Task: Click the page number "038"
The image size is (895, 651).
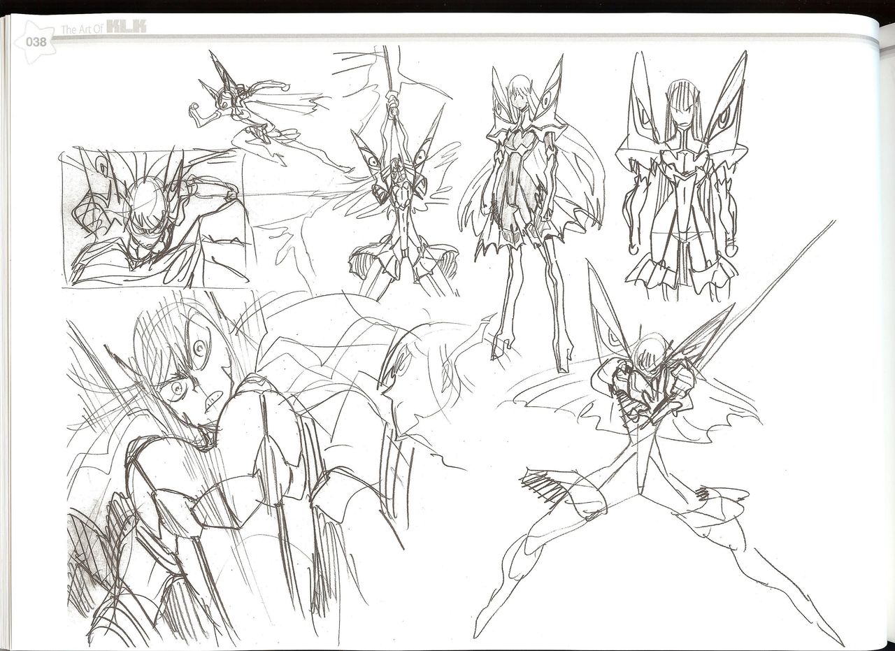Action: tap(36, 42)
